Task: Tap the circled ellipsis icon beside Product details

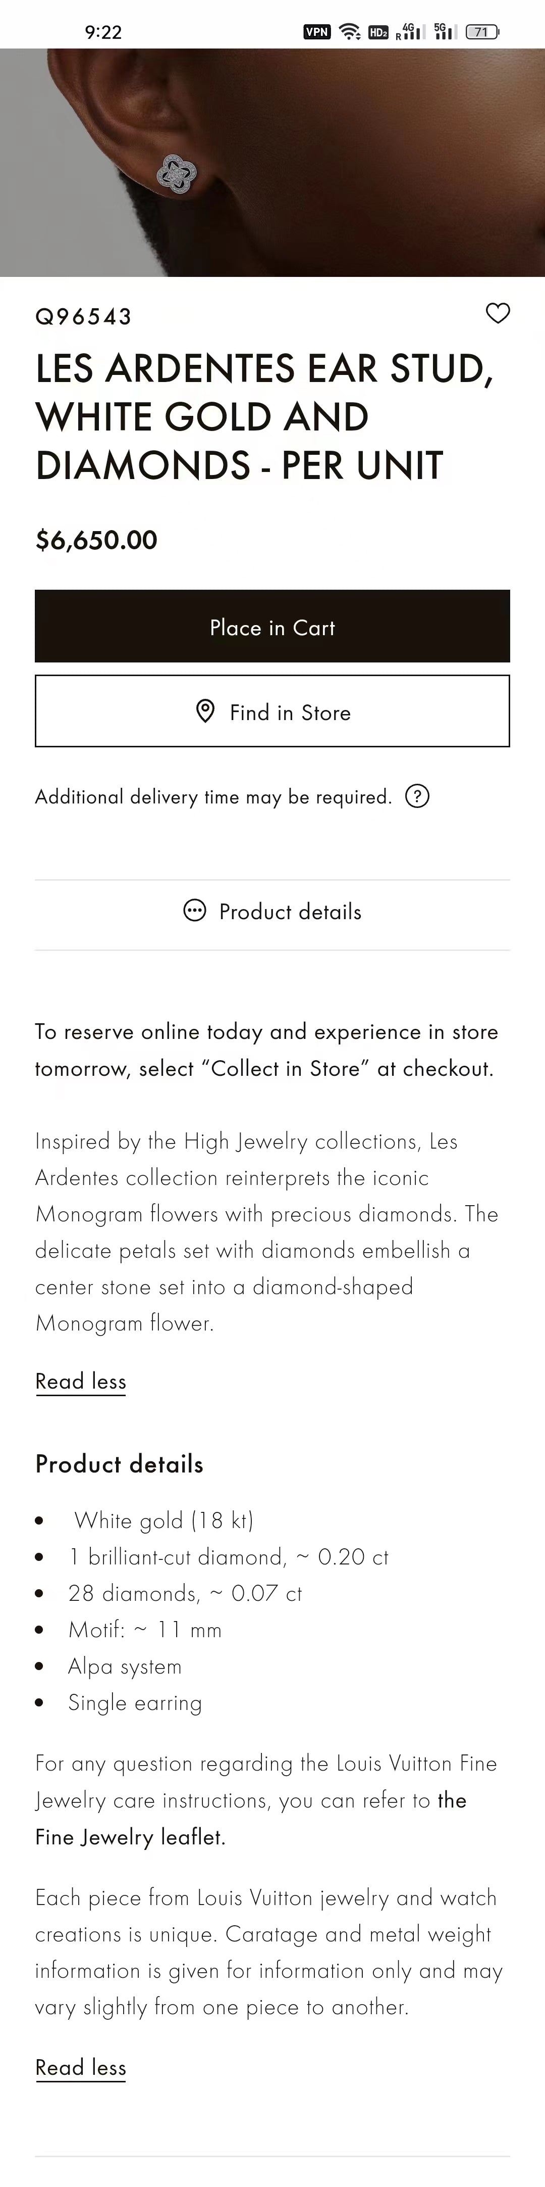Action: click(x=195, y=911)
